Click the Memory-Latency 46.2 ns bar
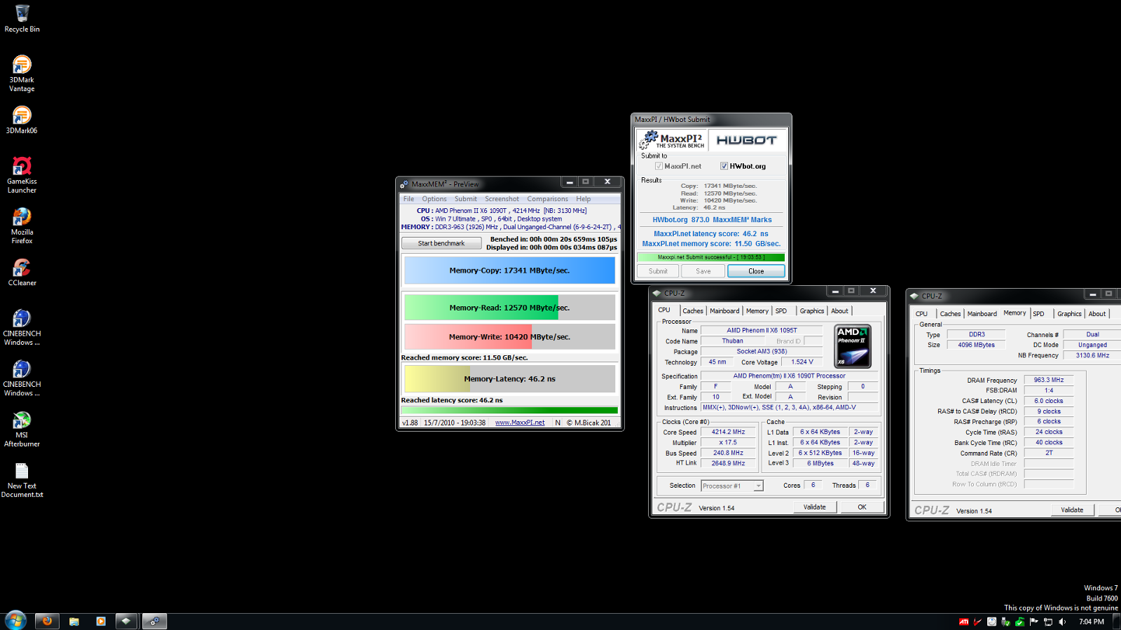Image resolution: width=1121 pixels, height=630 pixels. pos(509,379)
